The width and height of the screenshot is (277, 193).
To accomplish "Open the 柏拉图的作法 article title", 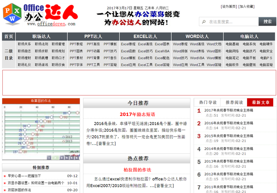I will [137, 170].
